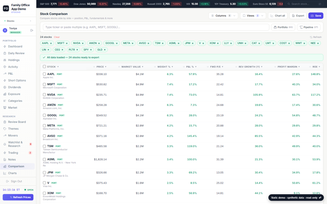The width and height of the screenshot is (327, 204).
Task: Click the Clear link next to 24 stocks
Action: point(57,37)
